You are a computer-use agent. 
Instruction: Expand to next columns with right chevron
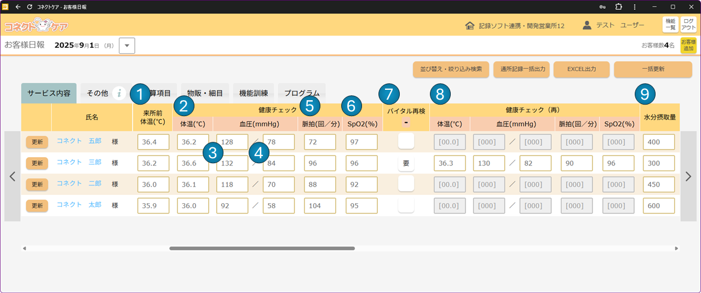[x=688, y=176]
